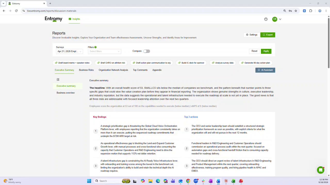Screen dimensions: 330x185
Task: Click the Entromy logo
Action: click(53, 19)
